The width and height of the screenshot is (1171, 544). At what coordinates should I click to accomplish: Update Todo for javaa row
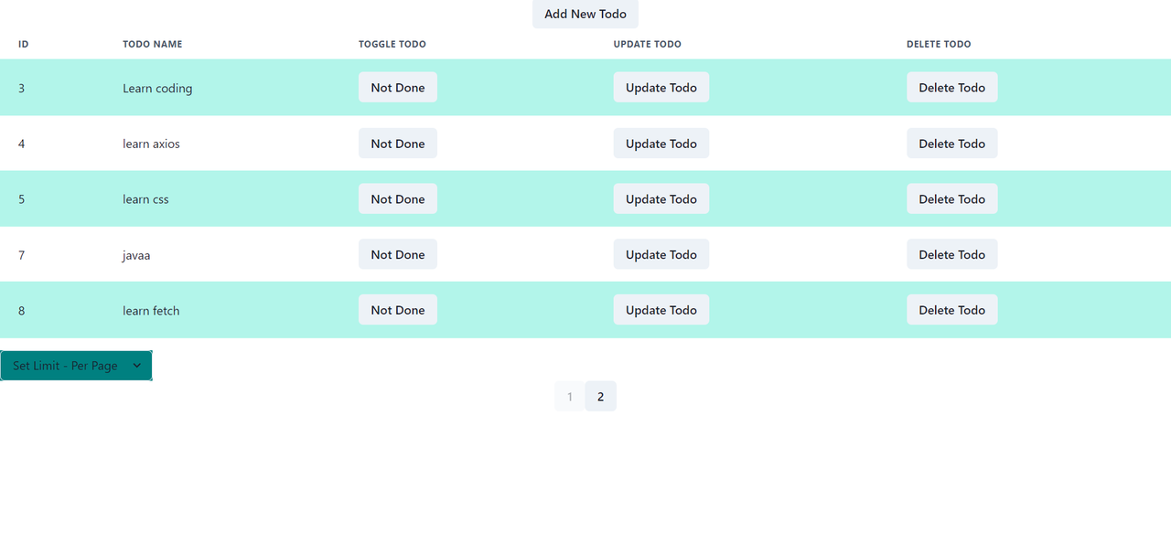(661, 254)
